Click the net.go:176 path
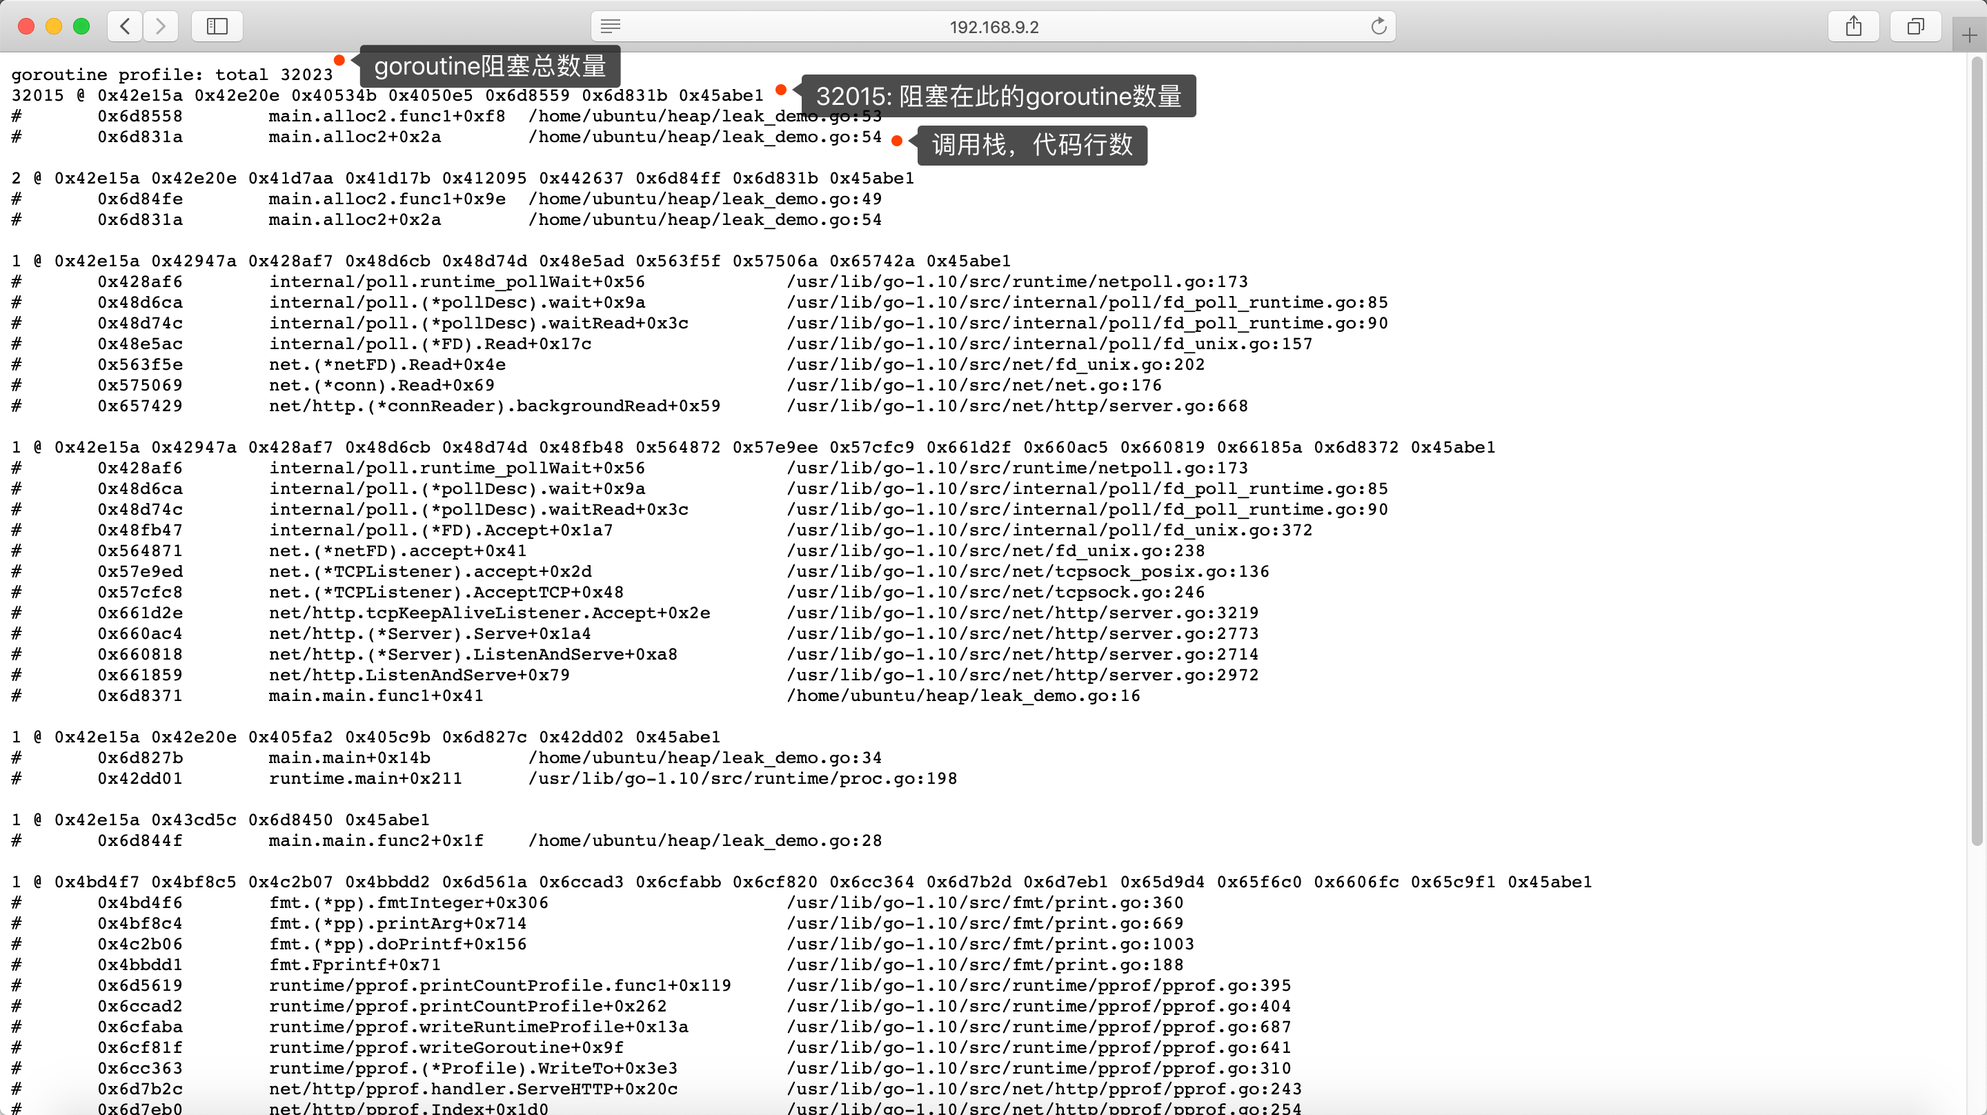Screen dimensions: 1987x1115 [974, 385]
